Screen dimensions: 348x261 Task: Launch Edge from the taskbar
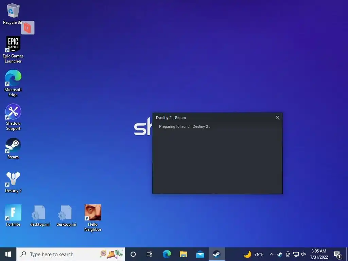pos(167,254)
